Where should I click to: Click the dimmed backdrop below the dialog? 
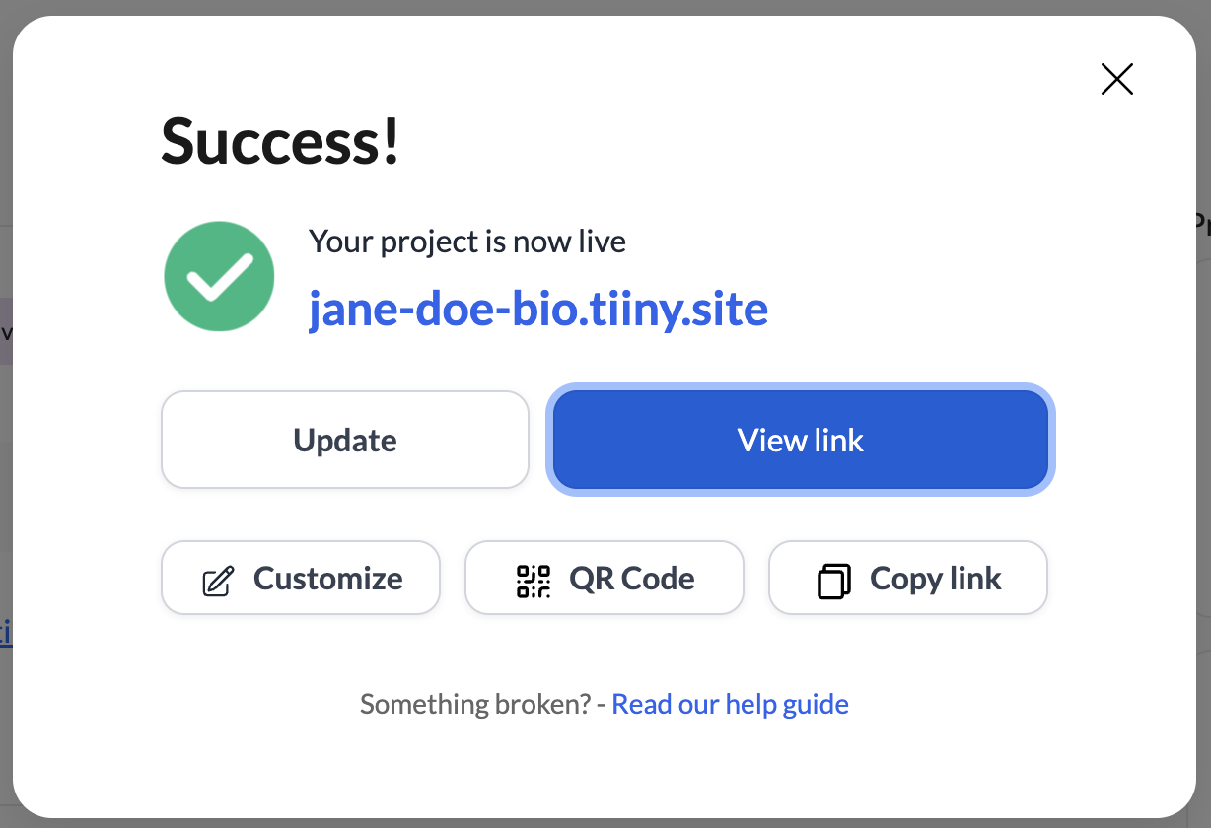[x=605, y=823]
